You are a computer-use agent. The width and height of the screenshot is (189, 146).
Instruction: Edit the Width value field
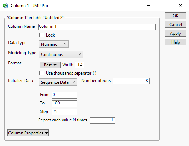point(79,65)
